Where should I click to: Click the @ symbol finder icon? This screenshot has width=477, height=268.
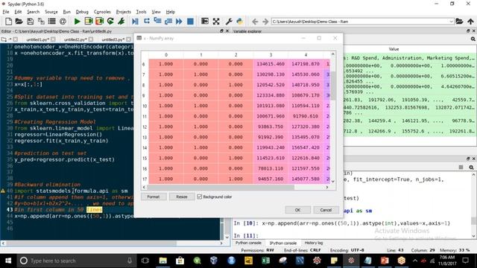click(x=63, y=22)
